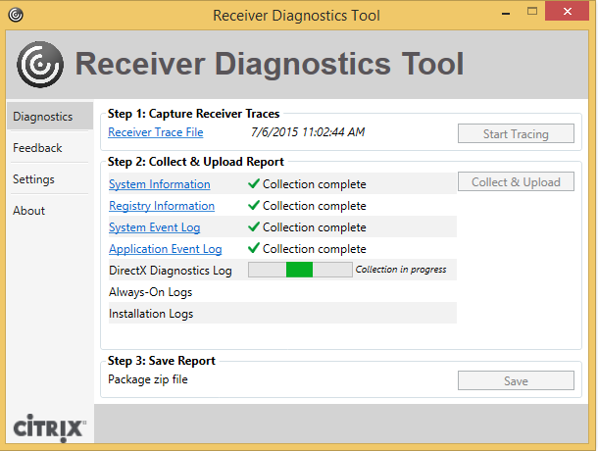View the Registry Information link
This screenshot has height=451, width=598.
[x=162, y=206]
